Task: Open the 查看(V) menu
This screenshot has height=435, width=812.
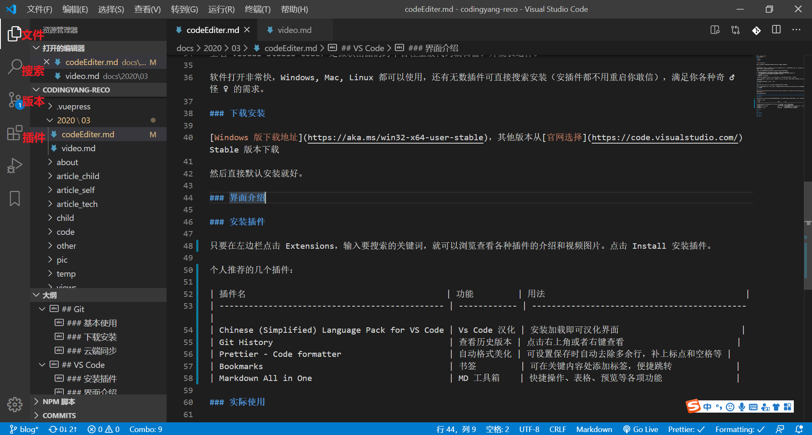Action: click(x=147, y=9)
